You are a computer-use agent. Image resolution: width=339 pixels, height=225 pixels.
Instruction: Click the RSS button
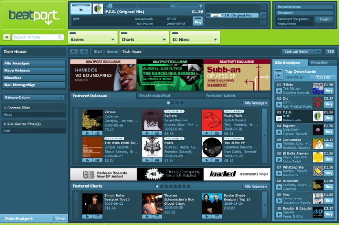(x=330, y=52)
